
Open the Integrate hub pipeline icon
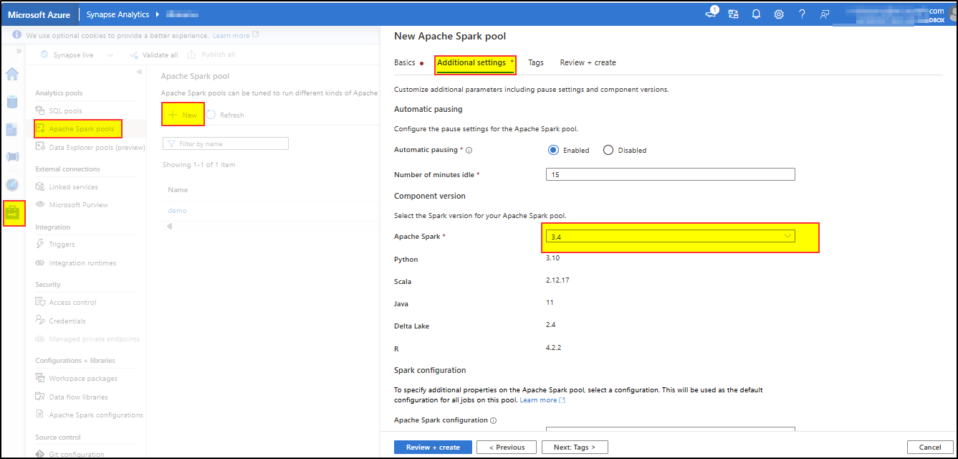pyautogui.click(x=12, y=157)
